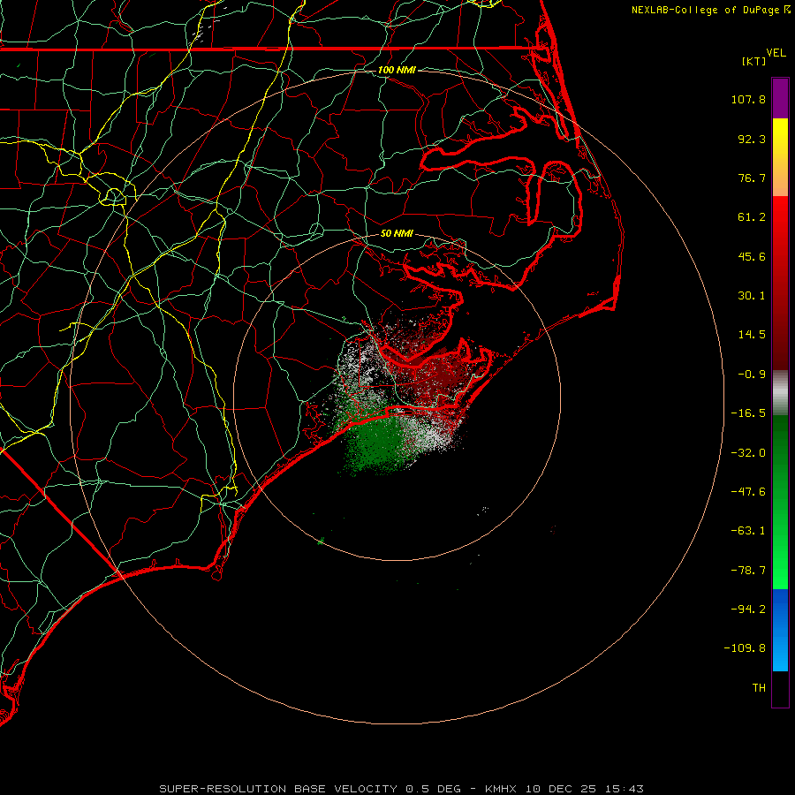
Task: Select the -109.8 legend value
Action: coord(745,648)
